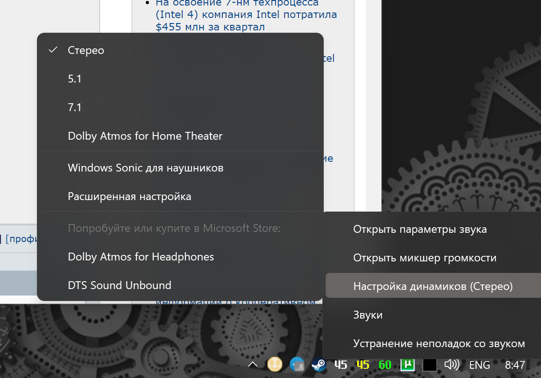Open the Steam tray icon

coord(319,365)
